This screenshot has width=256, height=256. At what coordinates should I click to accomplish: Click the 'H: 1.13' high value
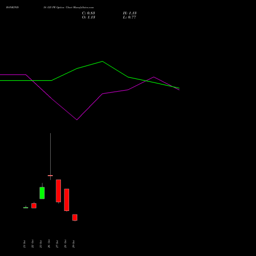pos(130,13)
